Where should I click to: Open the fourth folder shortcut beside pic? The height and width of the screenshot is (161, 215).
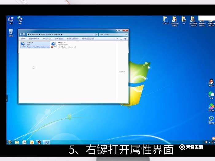[193, 21]
